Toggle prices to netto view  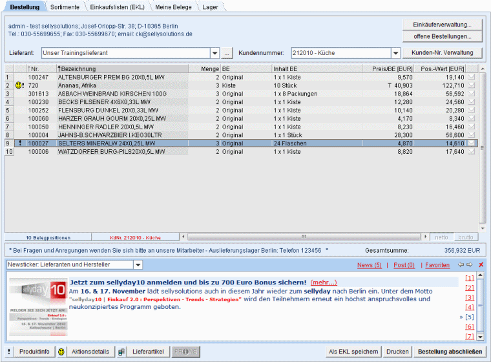(x=441, y=237)
